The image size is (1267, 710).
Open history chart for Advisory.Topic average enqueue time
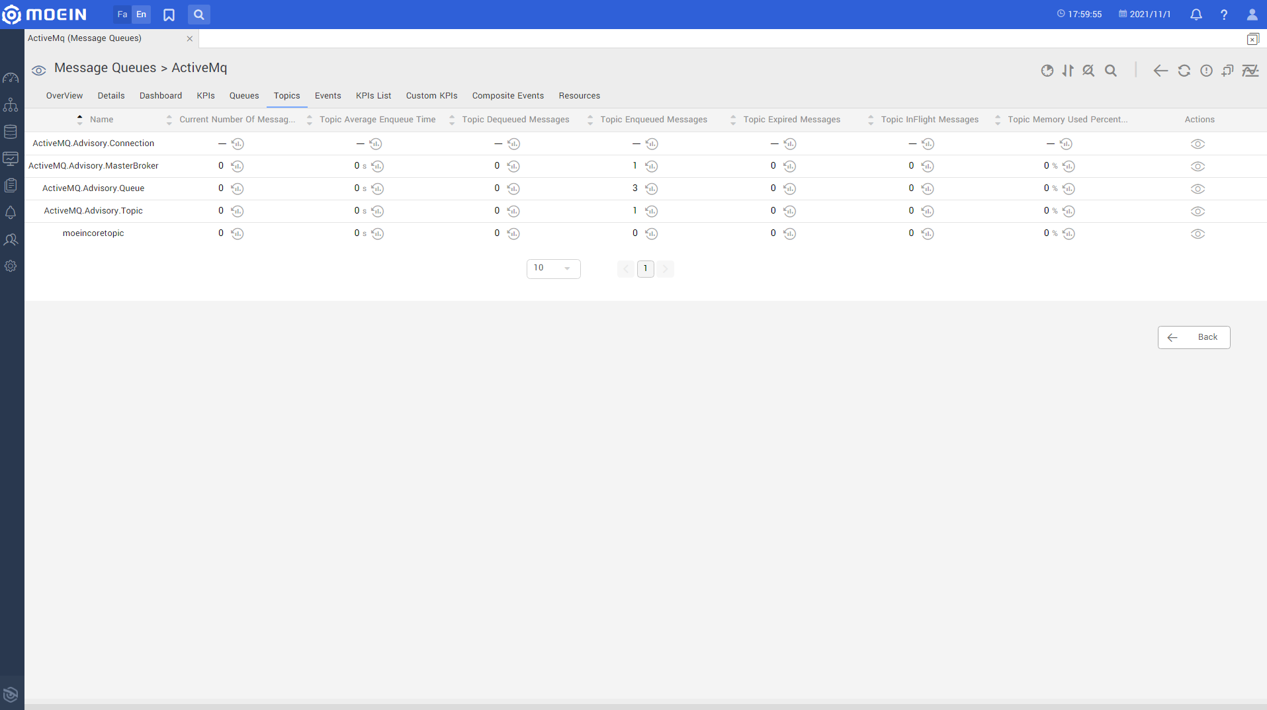point(377,211)
